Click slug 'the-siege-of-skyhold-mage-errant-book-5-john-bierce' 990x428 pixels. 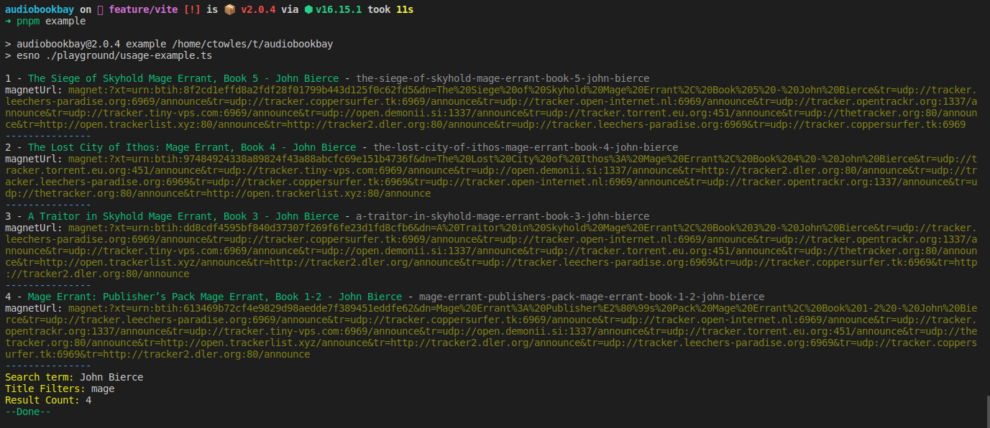click(x=503, y=78)
